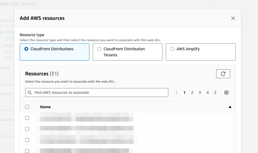
Task: Go to next page using right chevron
Action: click(x=215, y=93)
